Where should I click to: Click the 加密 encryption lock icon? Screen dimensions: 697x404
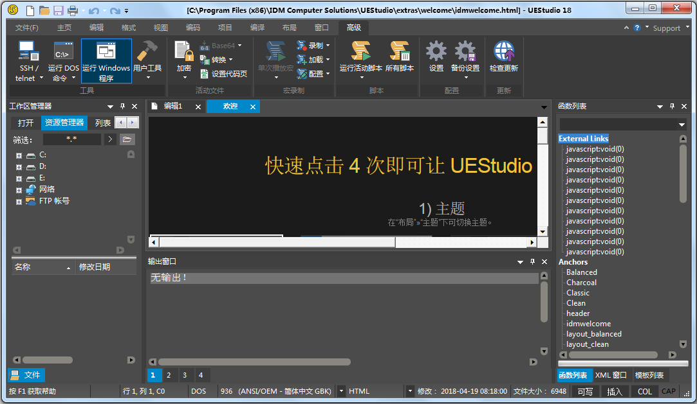tap(183, 53)
